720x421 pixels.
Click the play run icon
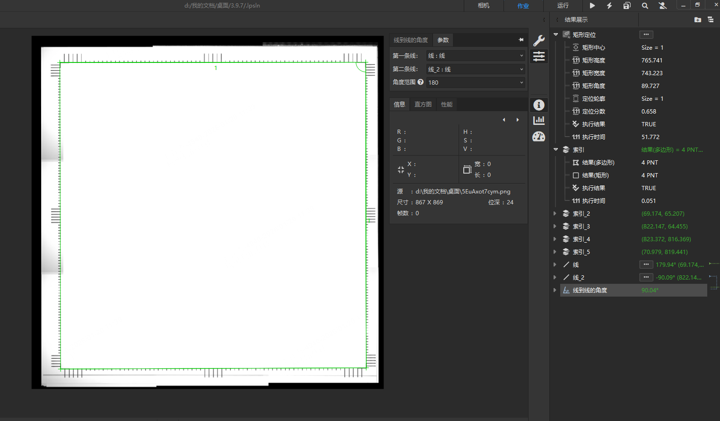coord(592,6)
